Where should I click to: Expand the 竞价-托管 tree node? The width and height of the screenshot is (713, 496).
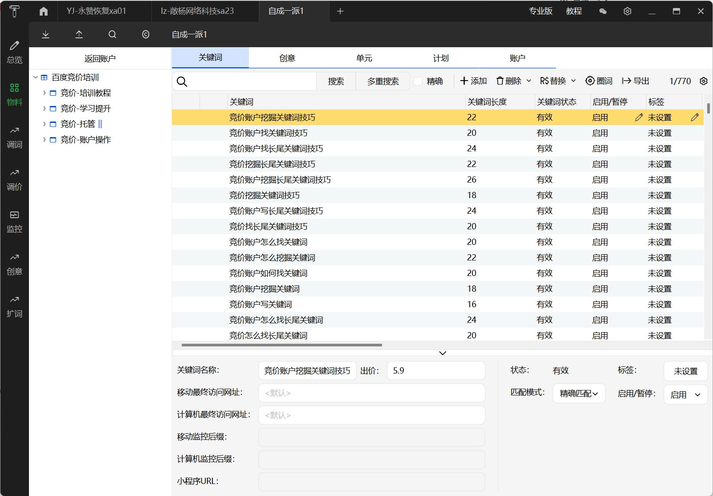(45, 124)
